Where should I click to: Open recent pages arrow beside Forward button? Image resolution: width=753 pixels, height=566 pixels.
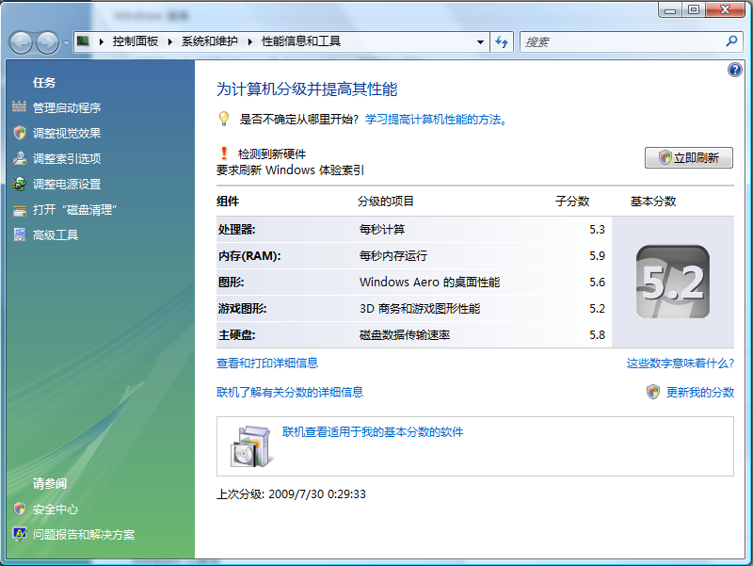66,43
